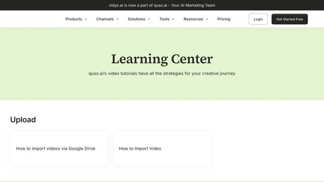Click the Solutions chevron arrow
The height and width of the screenshot is (182, 324).
[x=149, y=19]
